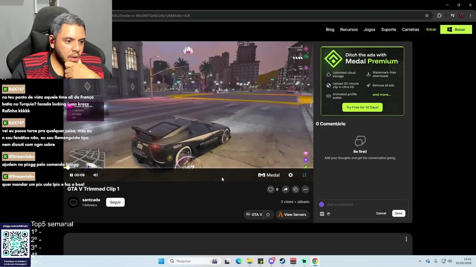The width and height of the screenshot is (476, 267).
Task: Send the comment
Action: pos(399,213)
